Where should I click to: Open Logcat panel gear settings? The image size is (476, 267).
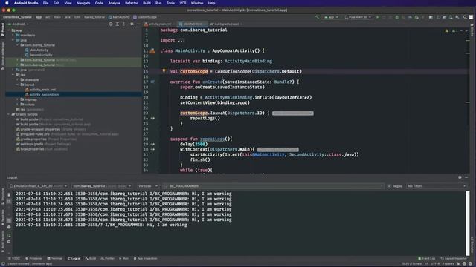(460, 177)
